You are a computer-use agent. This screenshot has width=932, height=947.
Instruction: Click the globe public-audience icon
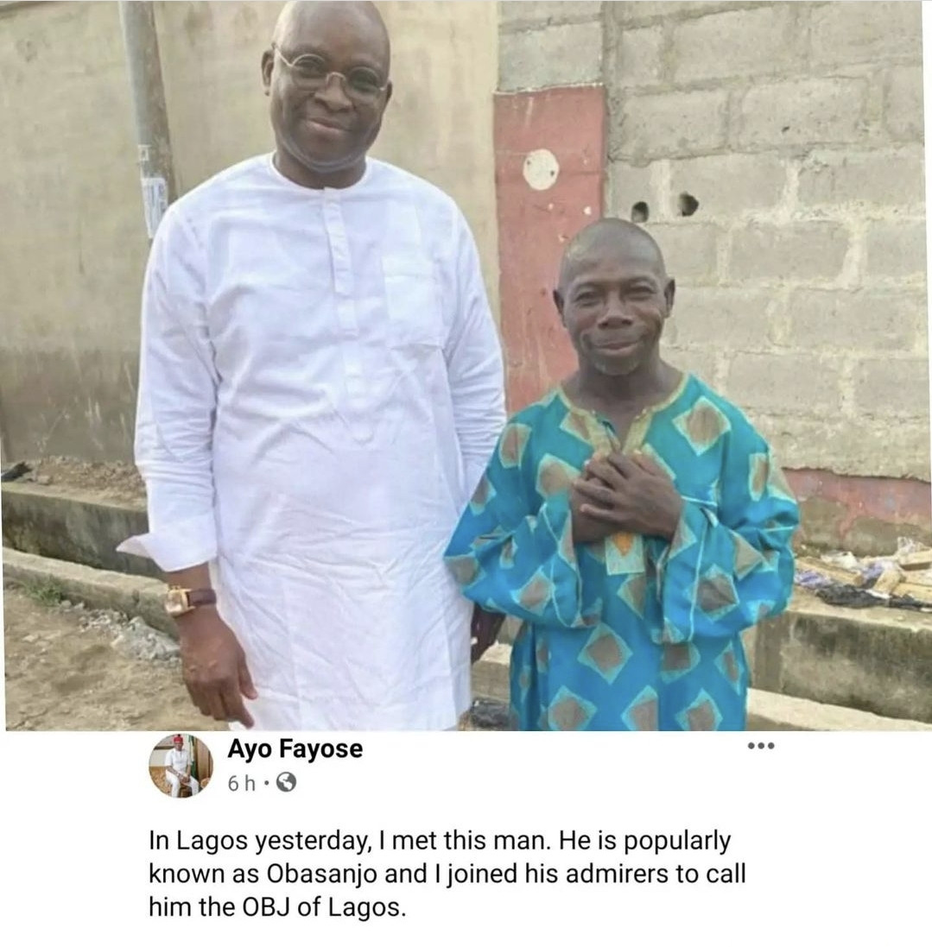286,783
